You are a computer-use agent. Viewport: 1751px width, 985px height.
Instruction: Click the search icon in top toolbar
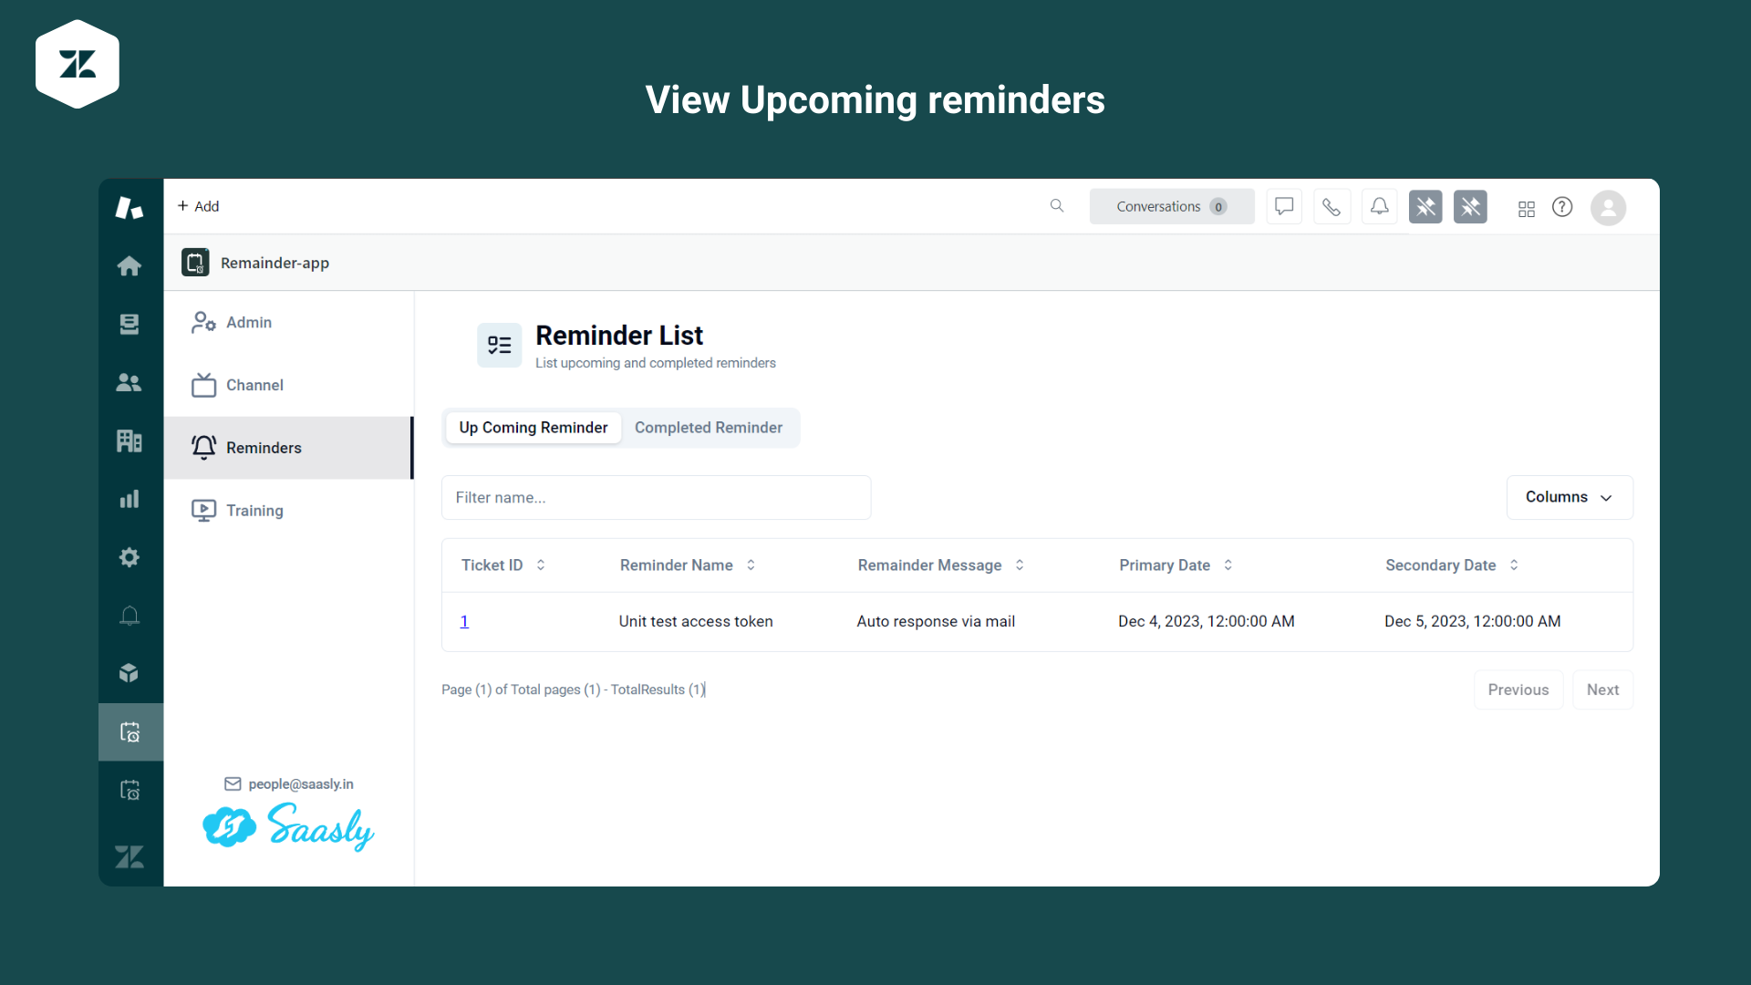point(1057,205)
